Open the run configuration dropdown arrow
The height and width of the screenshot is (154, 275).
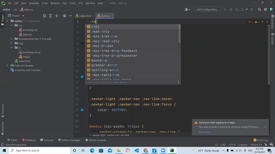pos(247,9)
